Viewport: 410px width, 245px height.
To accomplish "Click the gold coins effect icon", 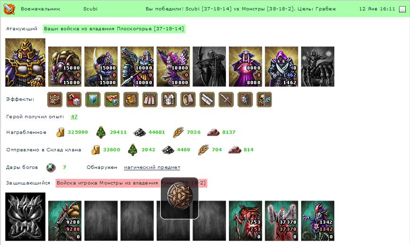I will click(131, 100).
